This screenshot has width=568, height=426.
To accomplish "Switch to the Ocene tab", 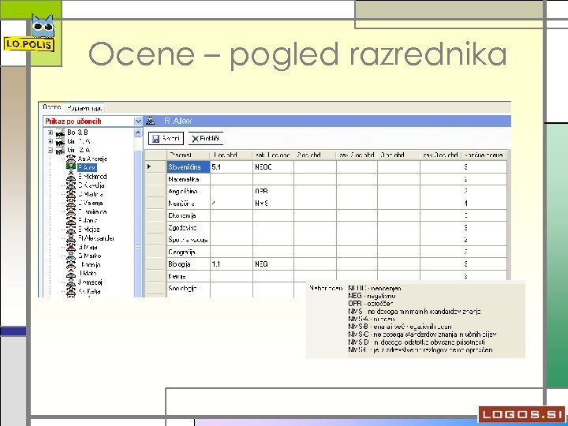I will pos(52,107).
